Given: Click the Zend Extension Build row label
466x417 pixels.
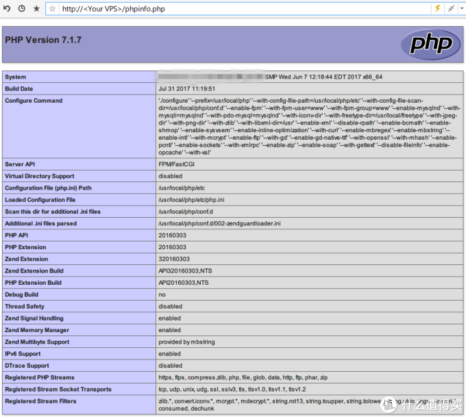Looking at the screenshot, I should pyautogui.click(x=34, y=270).
